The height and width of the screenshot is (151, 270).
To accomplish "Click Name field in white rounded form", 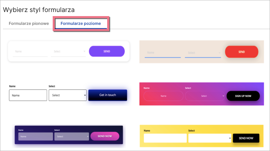I will [x=30, y=52].
